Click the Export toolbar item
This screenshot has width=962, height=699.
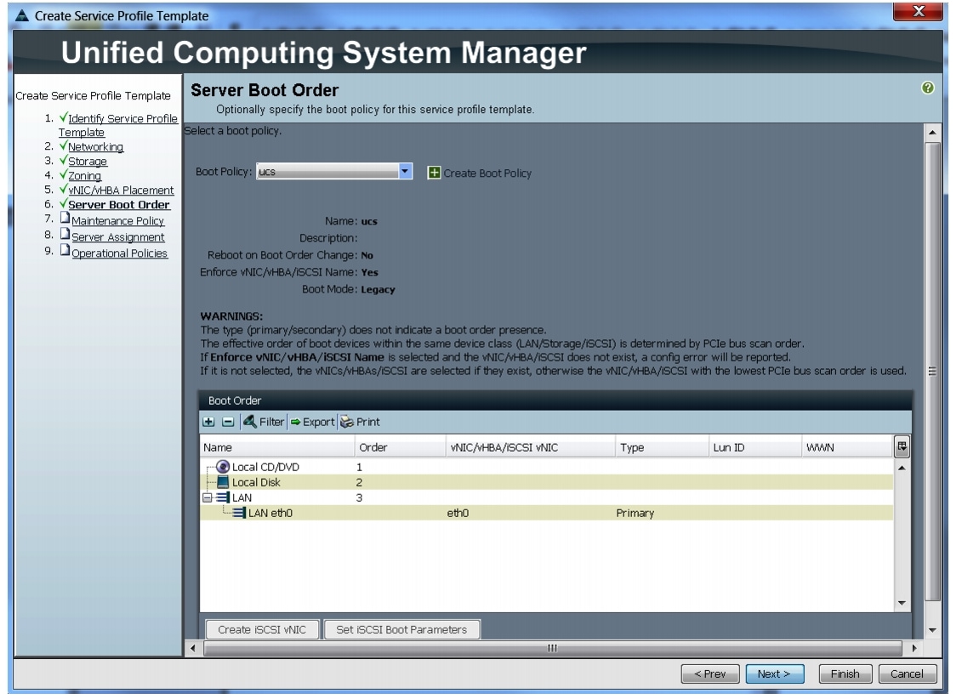(312, 422)
